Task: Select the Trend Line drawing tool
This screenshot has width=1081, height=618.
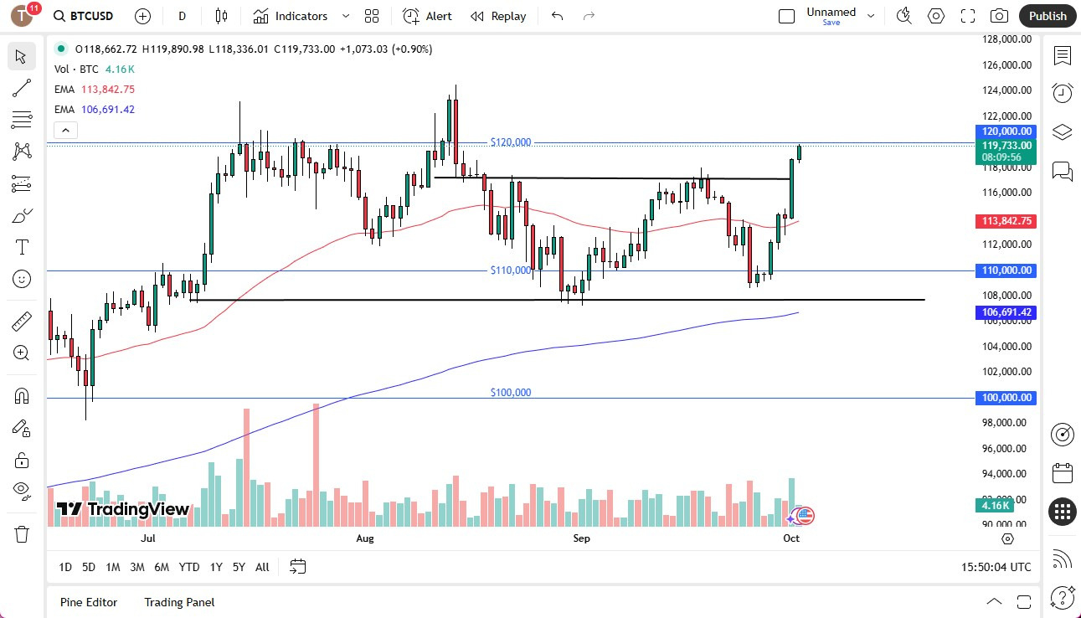Action: 21,88
